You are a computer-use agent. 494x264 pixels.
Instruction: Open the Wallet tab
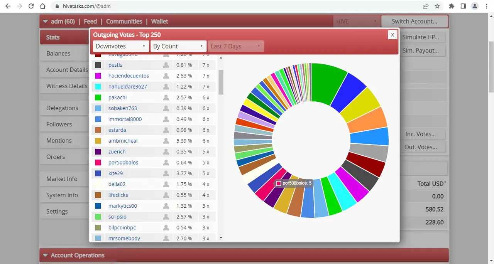point(159,22)
